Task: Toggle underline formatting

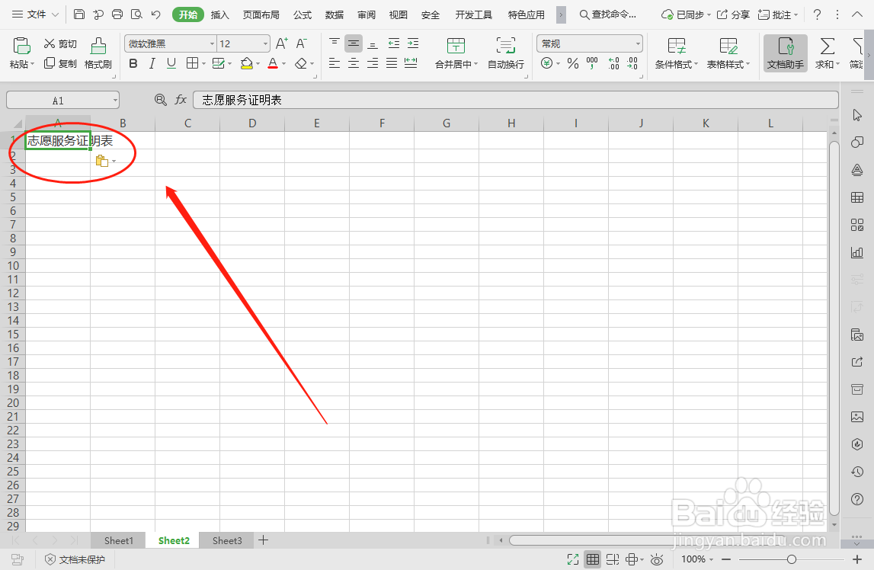Action: tap(171, 63)
